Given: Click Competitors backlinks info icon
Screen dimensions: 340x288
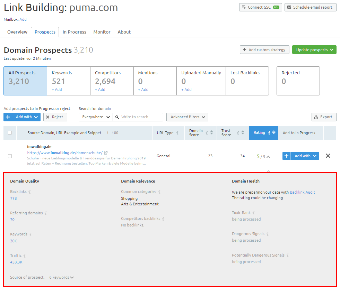Looking at the screenshot, I should tap(163, 219).
